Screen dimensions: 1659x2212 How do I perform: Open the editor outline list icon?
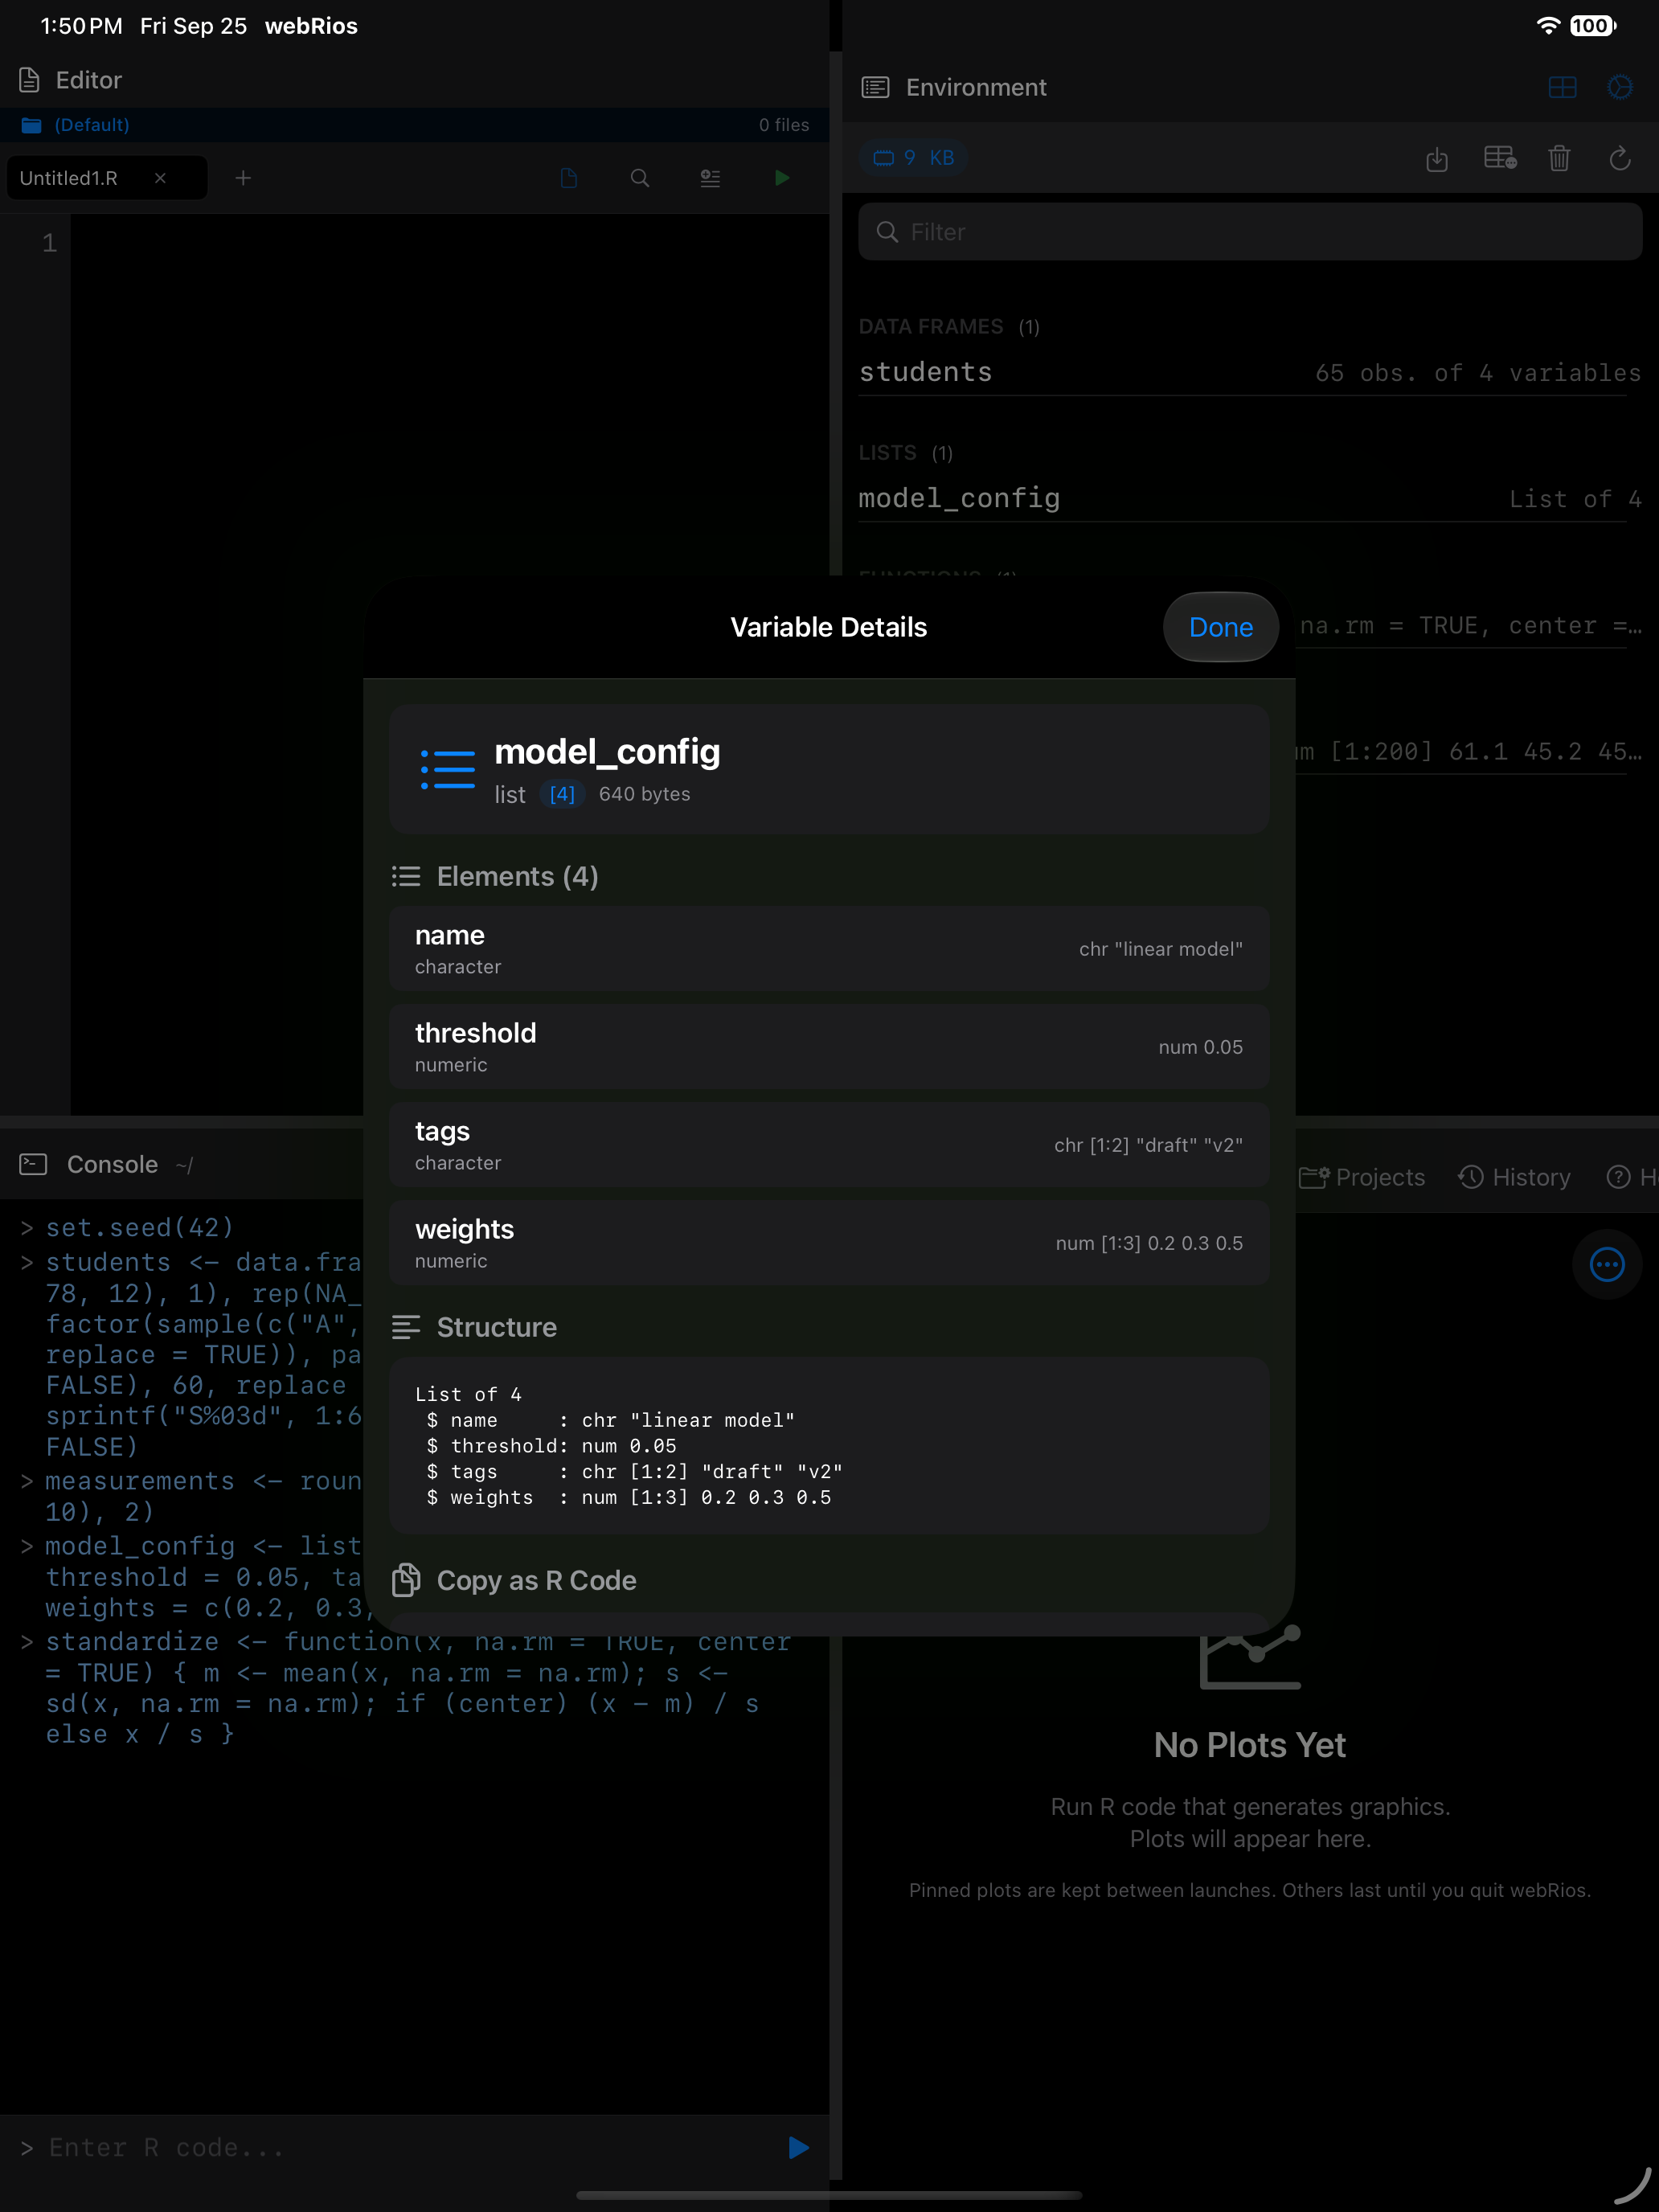pos(710,178)
